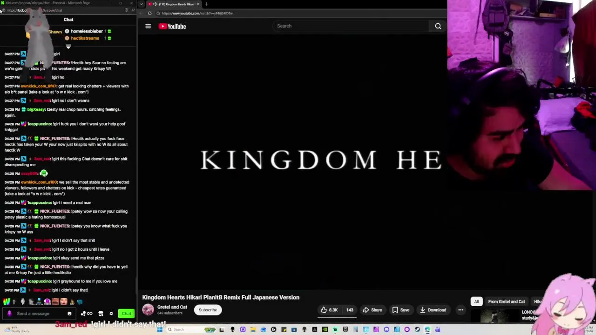Open the channel points infinity icon
Image resolution: width=596 pixels, height=335 pixels.
[x=87, y=314]
